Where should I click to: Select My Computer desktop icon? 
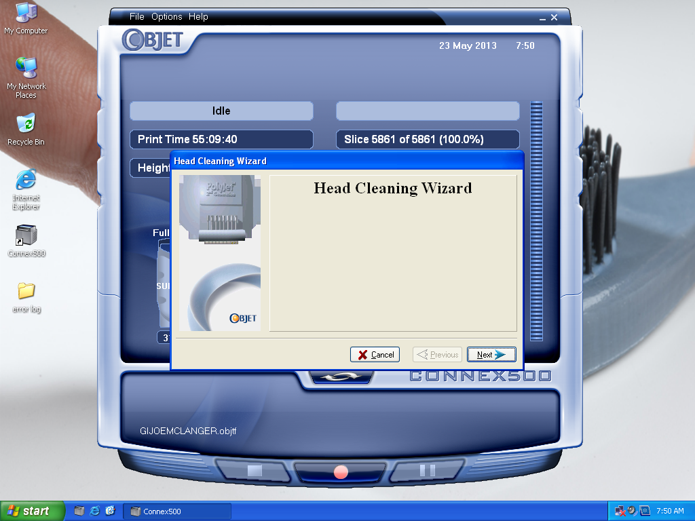click(x=26, y=18)
